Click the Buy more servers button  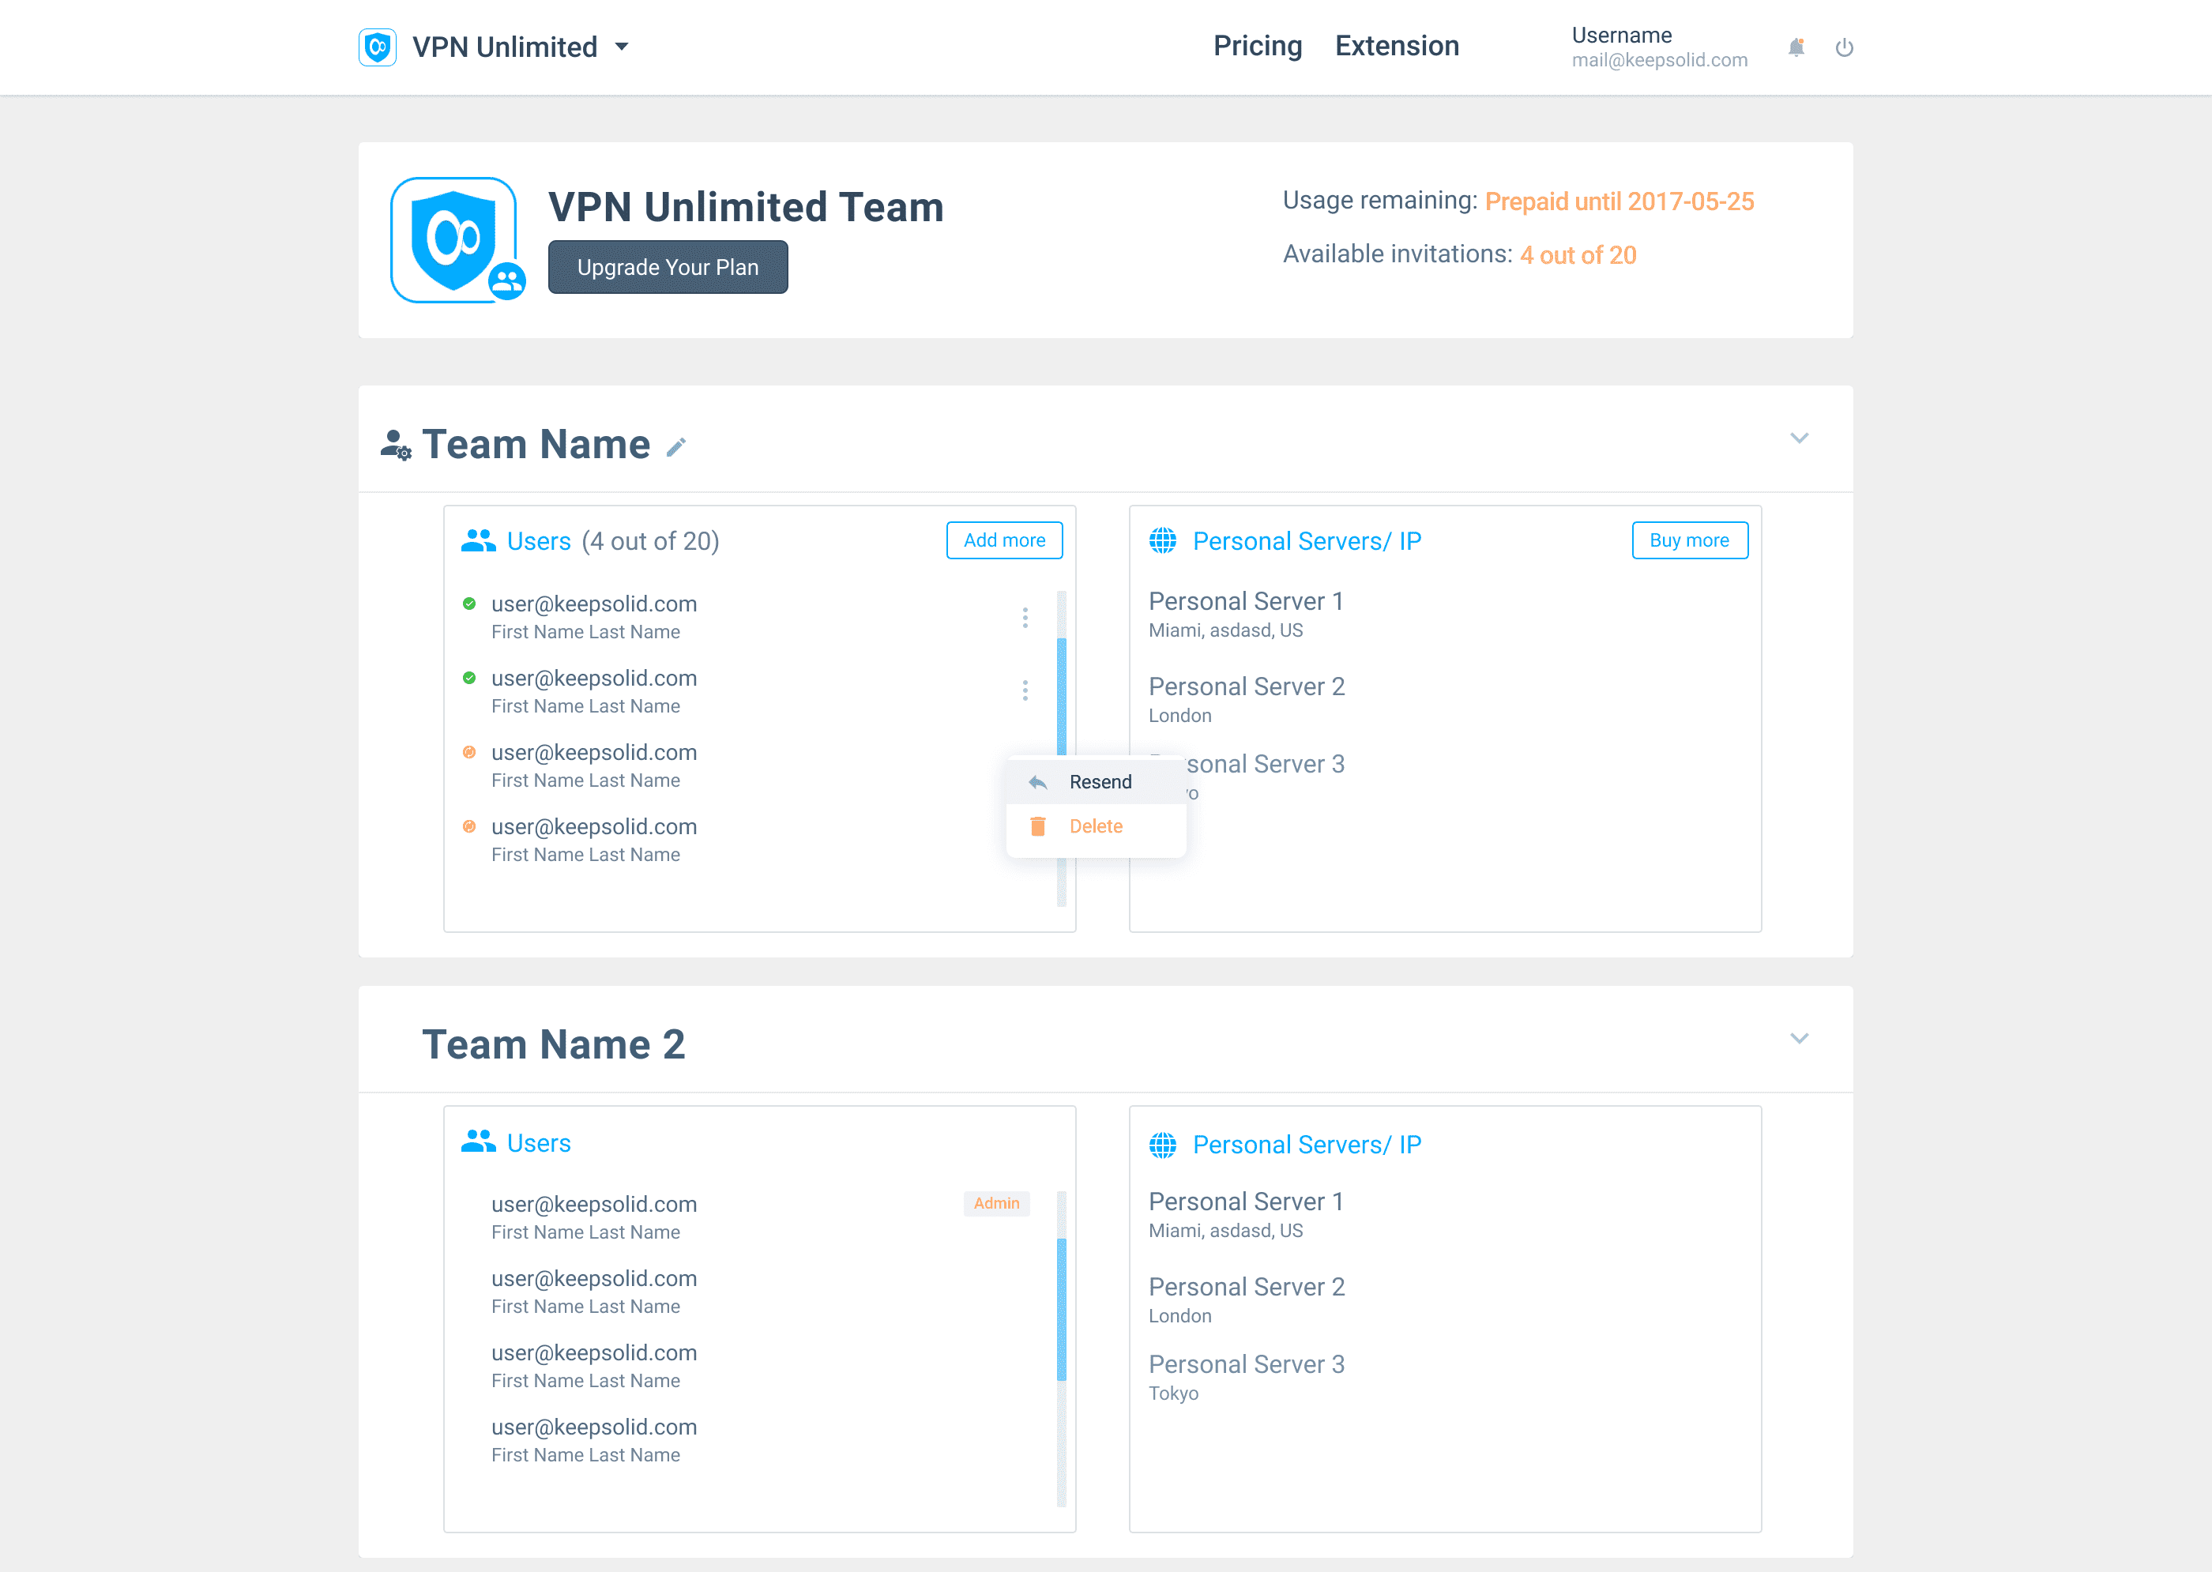(x=1689, y=540)
